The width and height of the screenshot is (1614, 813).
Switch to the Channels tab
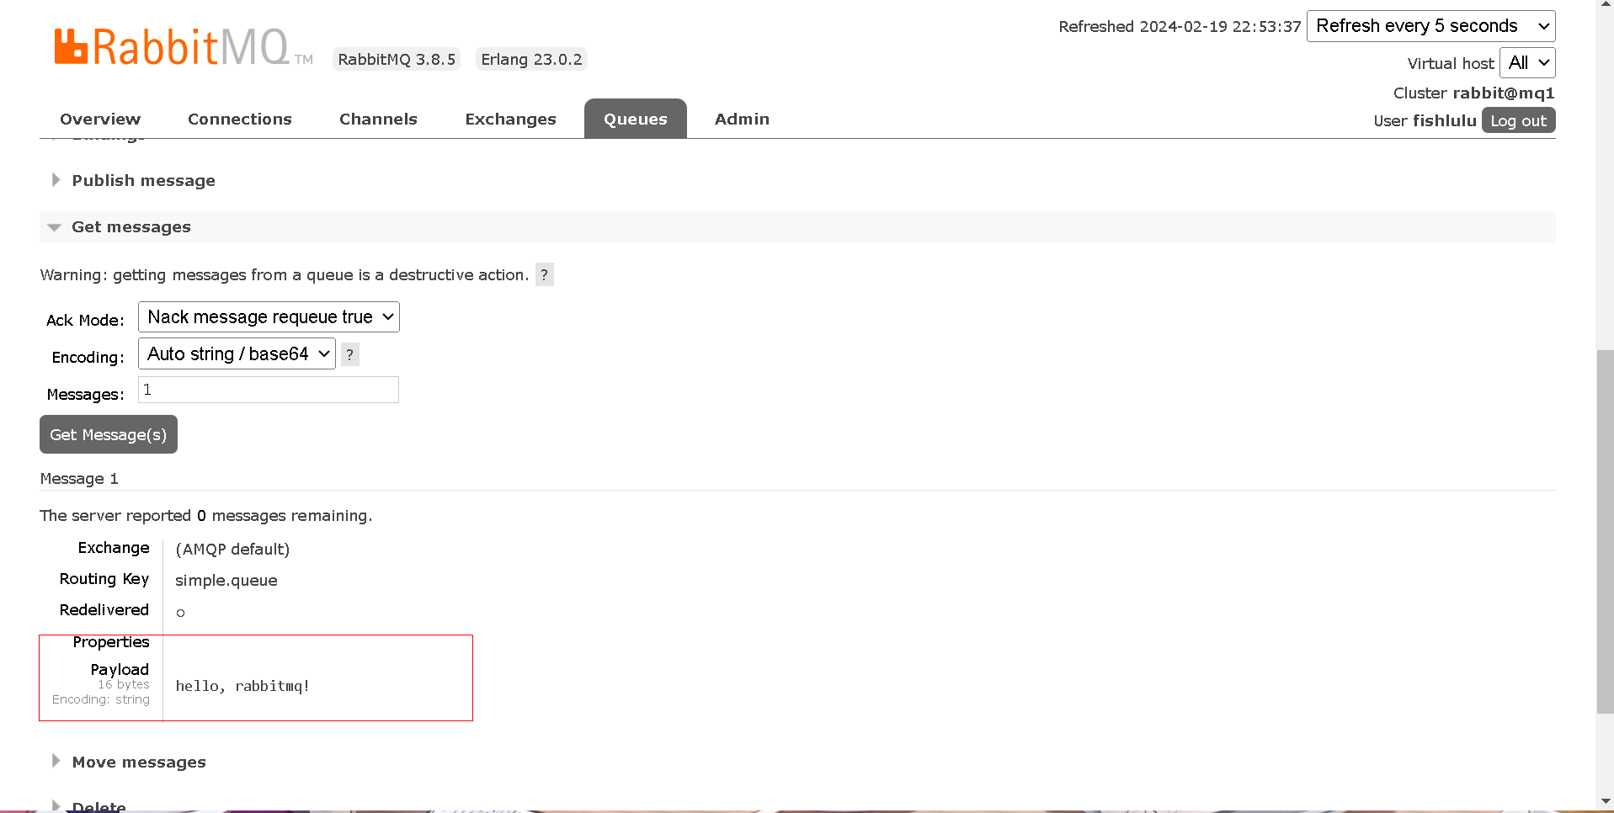point(378,120)
